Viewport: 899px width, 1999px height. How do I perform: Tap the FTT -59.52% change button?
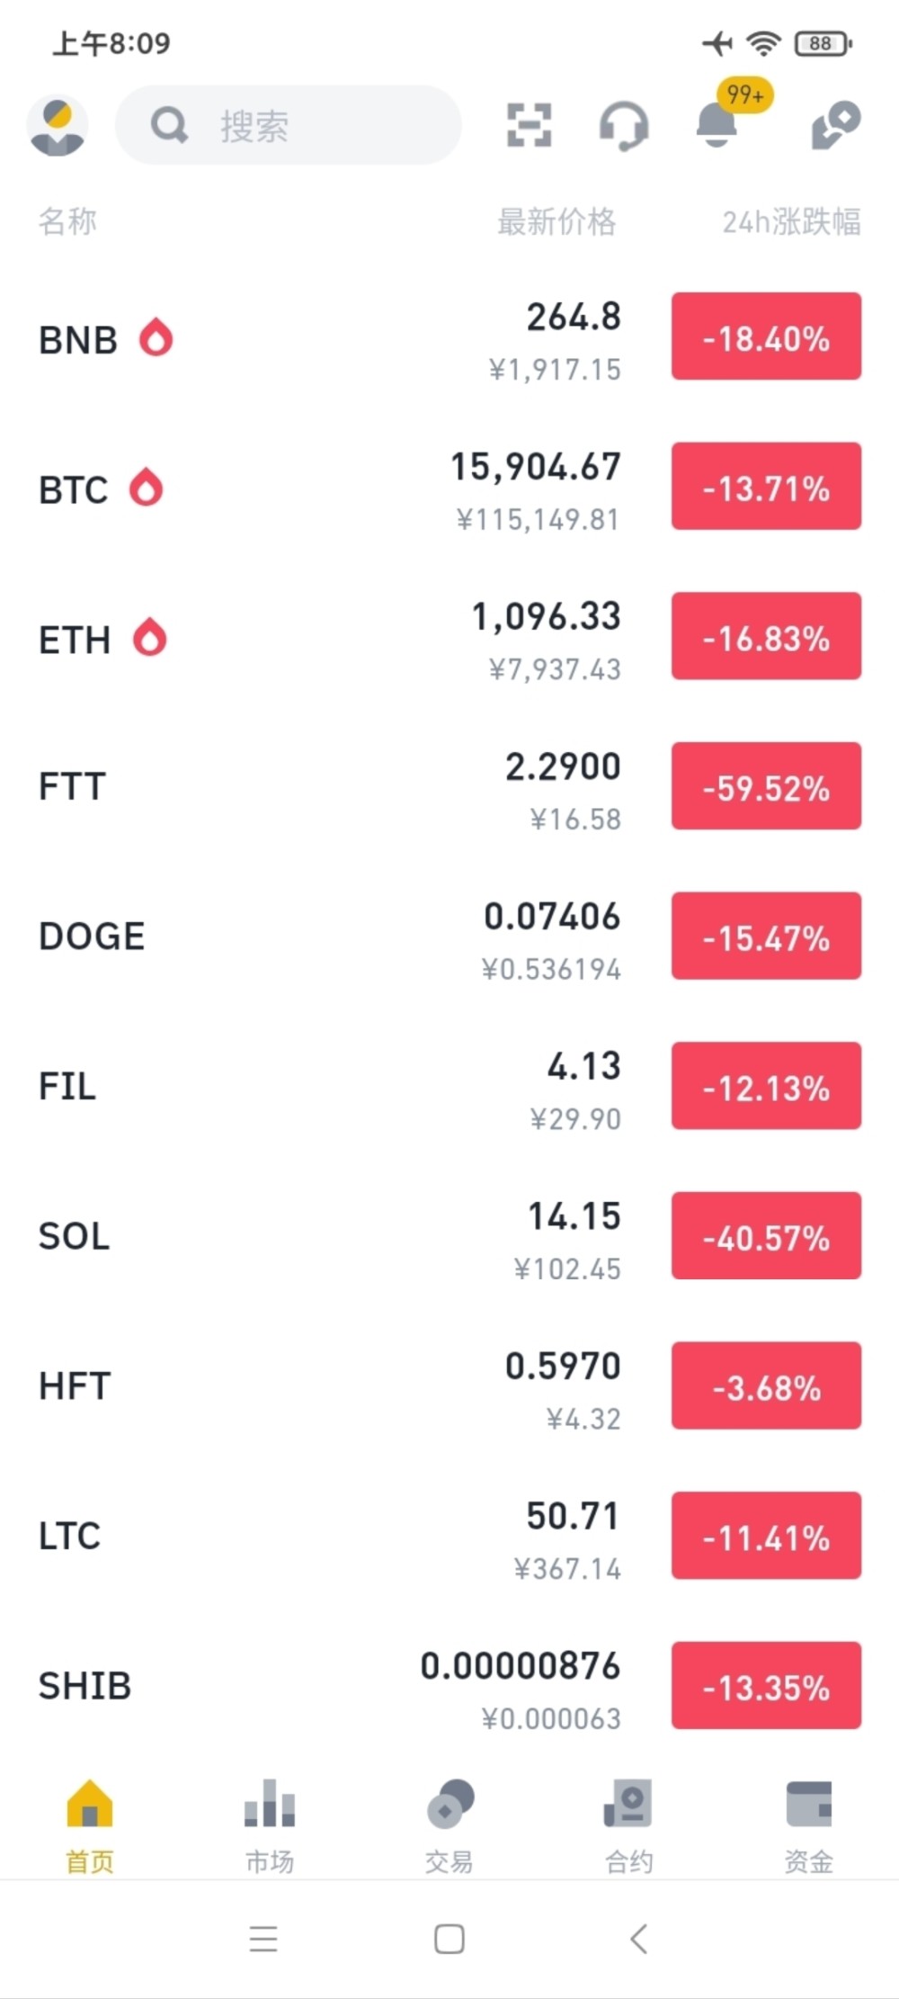coord(766,786)
